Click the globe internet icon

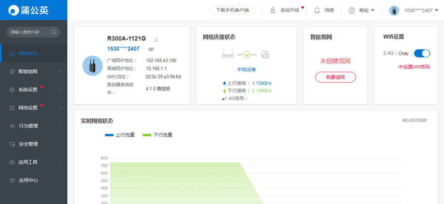pos(265,55)
